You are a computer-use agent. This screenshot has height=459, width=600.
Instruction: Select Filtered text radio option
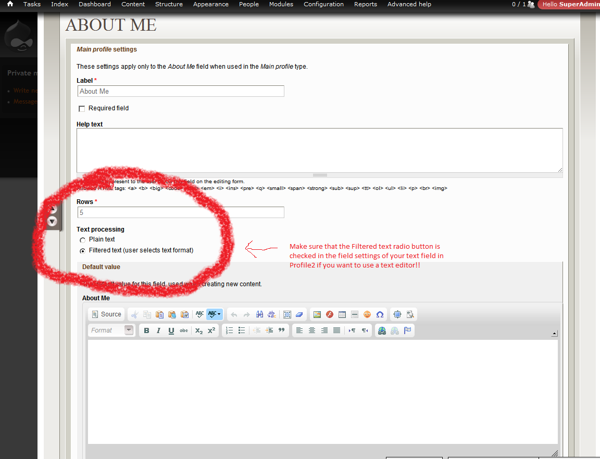click(x=82, y=251)
